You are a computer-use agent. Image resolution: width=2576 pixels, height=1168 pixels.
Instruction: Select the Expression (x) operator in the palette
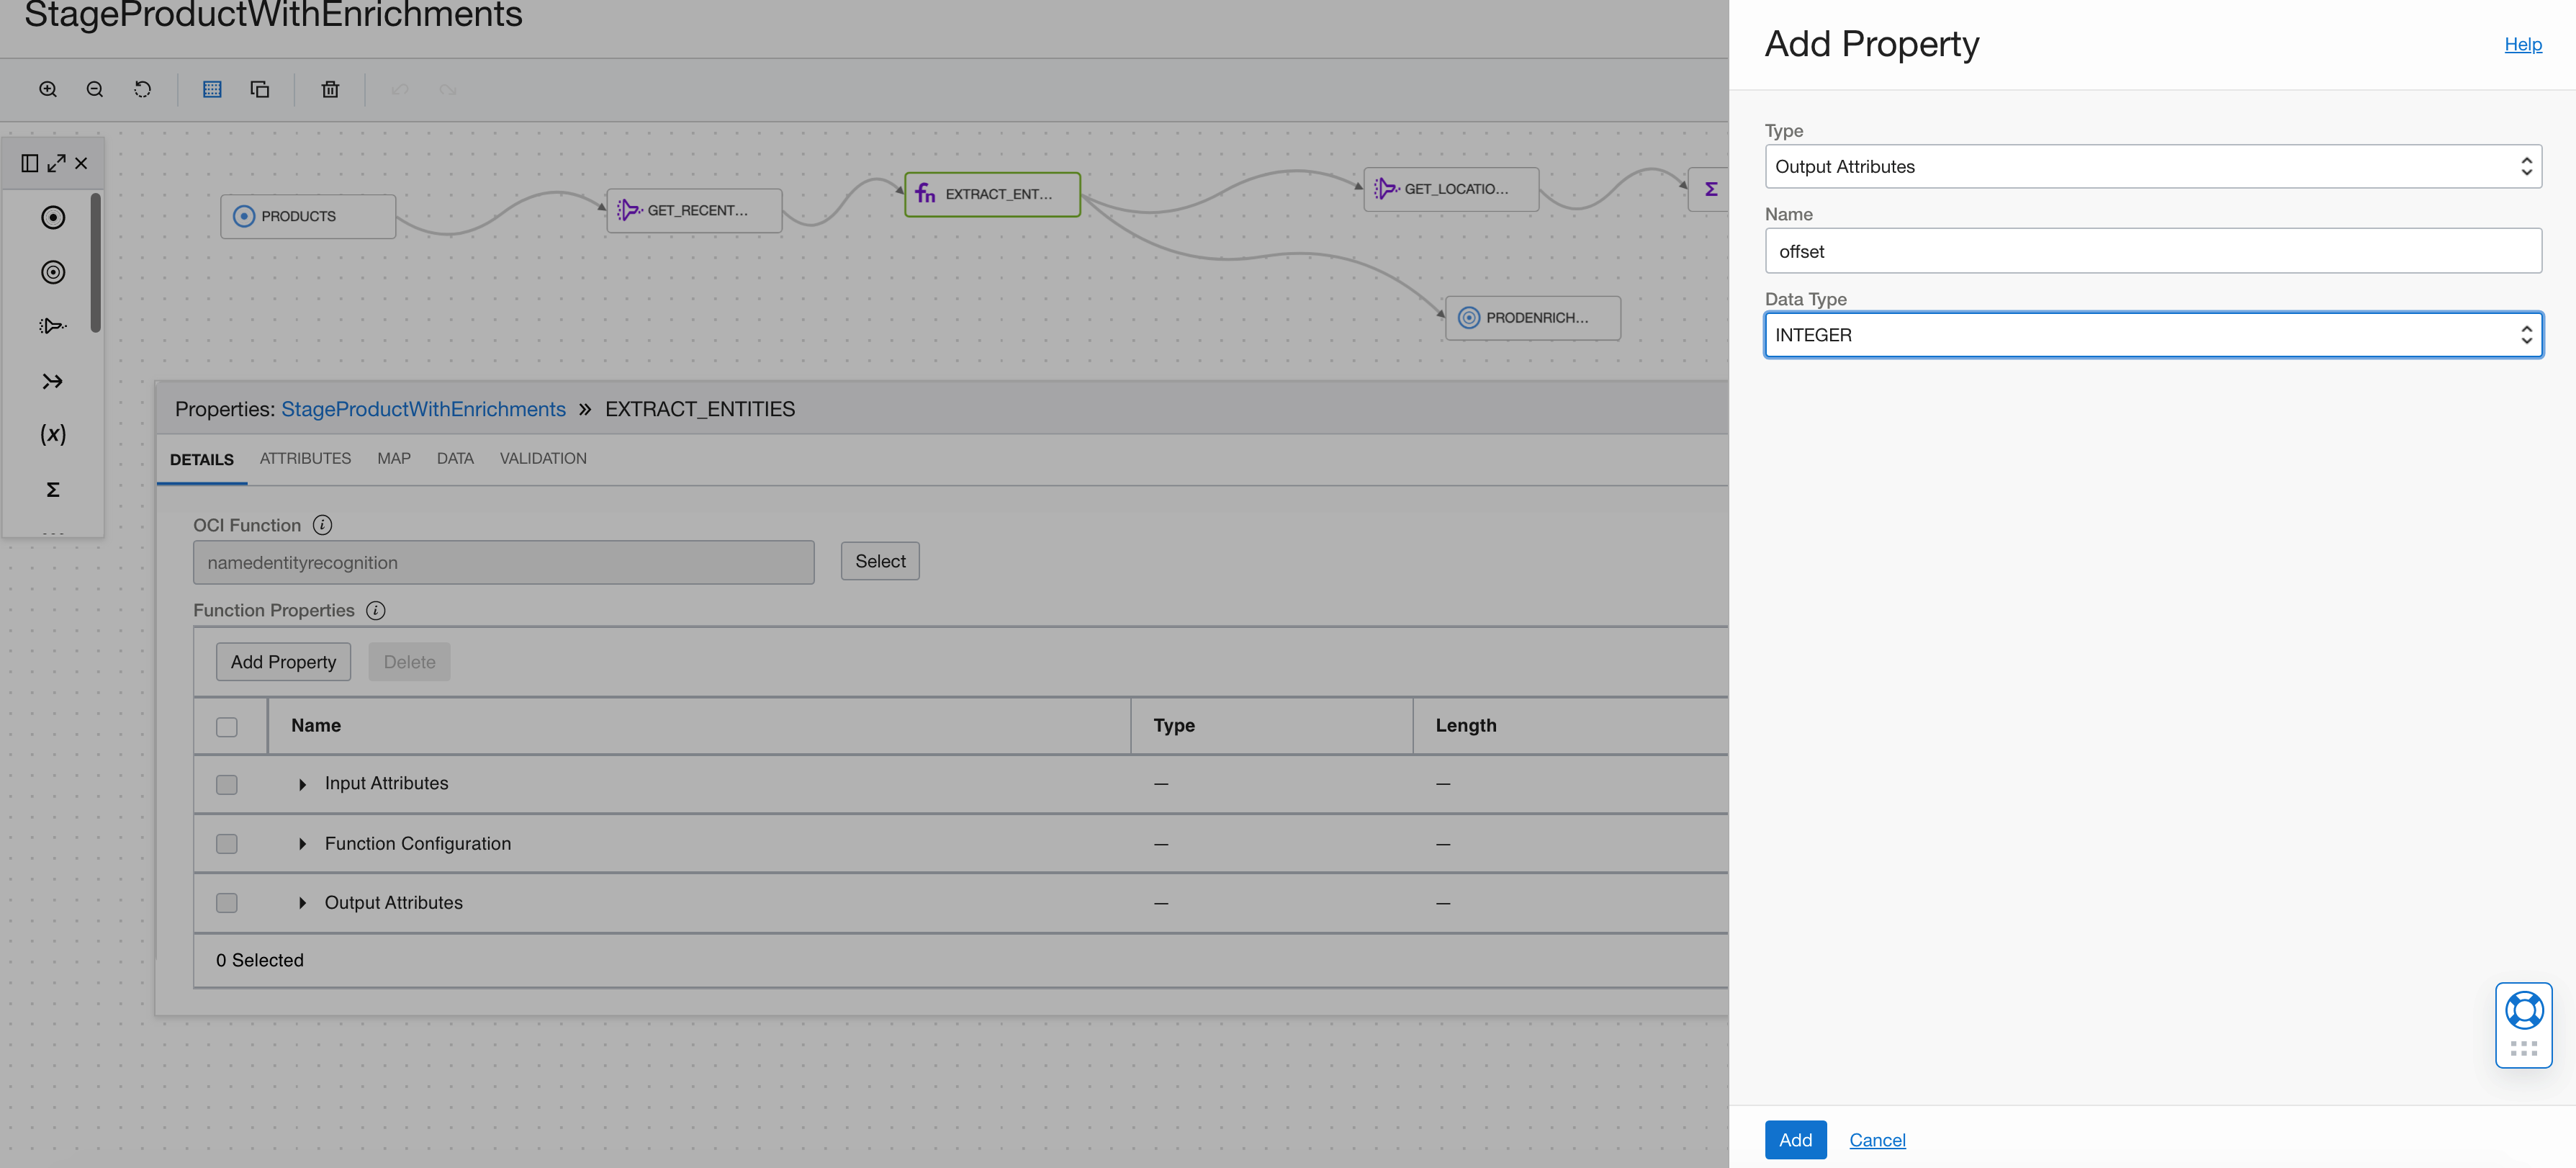pyautogui.click(x=52, y=434)
